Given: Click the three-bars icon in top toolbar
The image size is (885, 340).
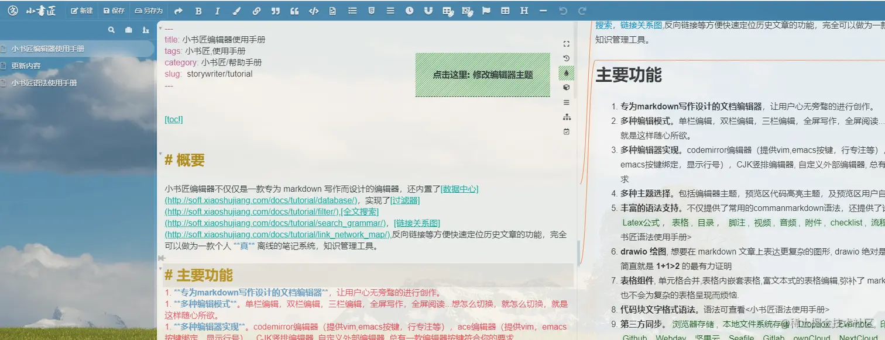Looking at the screenshot, I should [x=390, y=11].
